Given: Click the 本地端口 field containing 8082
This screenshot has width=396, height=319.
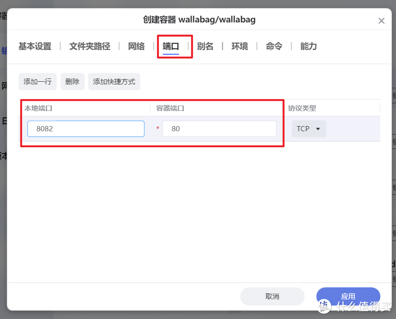Looking at the screenshot, I should tap(85, 128).
